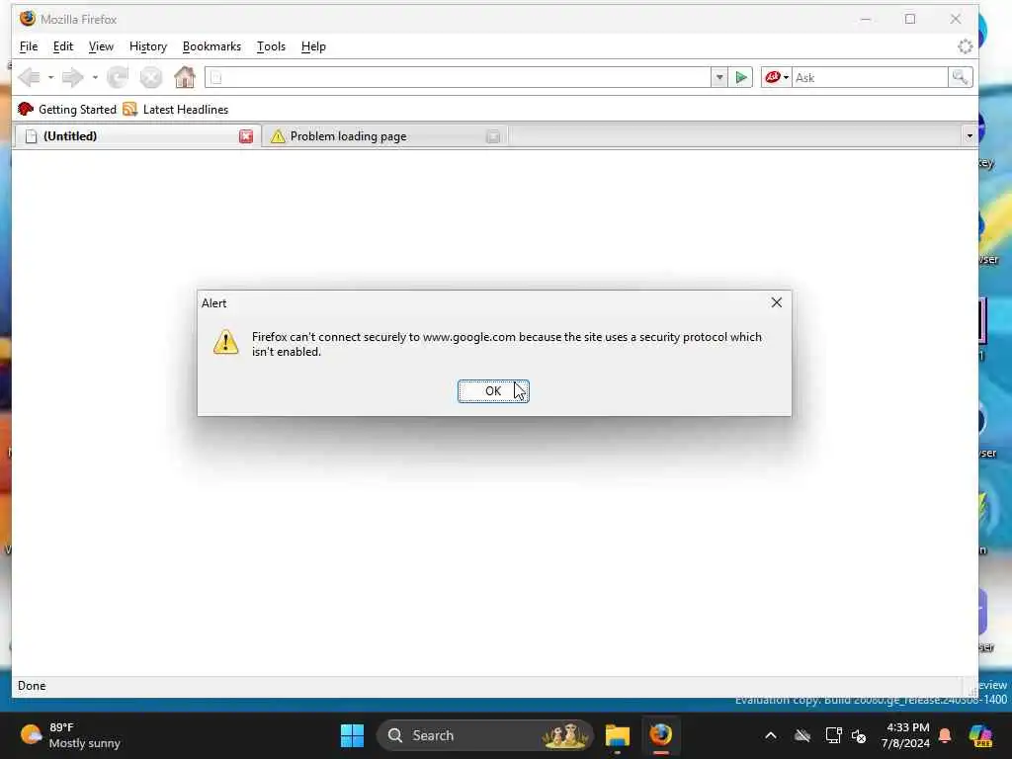Open the History menu

click(x=148, y=46)
